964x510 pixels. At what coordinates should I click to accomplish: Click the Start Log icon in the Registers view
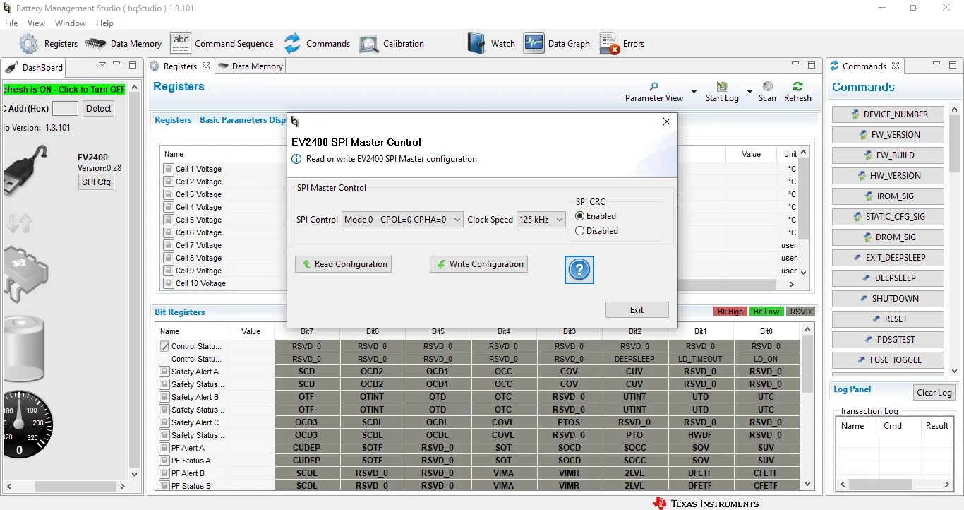(x=722, y=86)
